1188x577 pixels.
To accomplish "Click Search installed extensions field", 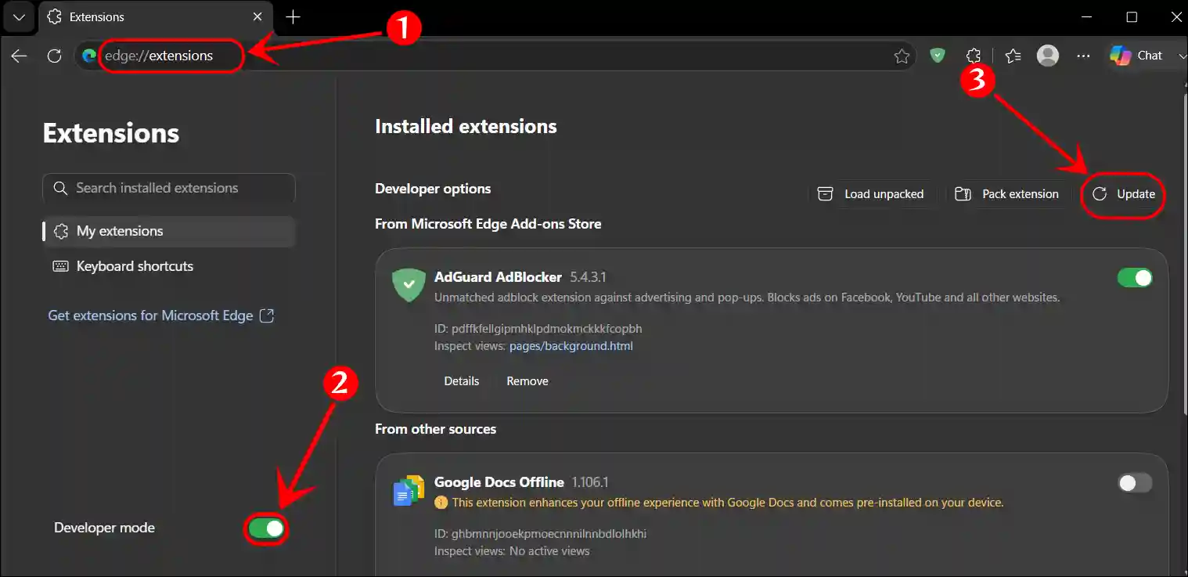I will pyautogui.click(x=169, y=188).
